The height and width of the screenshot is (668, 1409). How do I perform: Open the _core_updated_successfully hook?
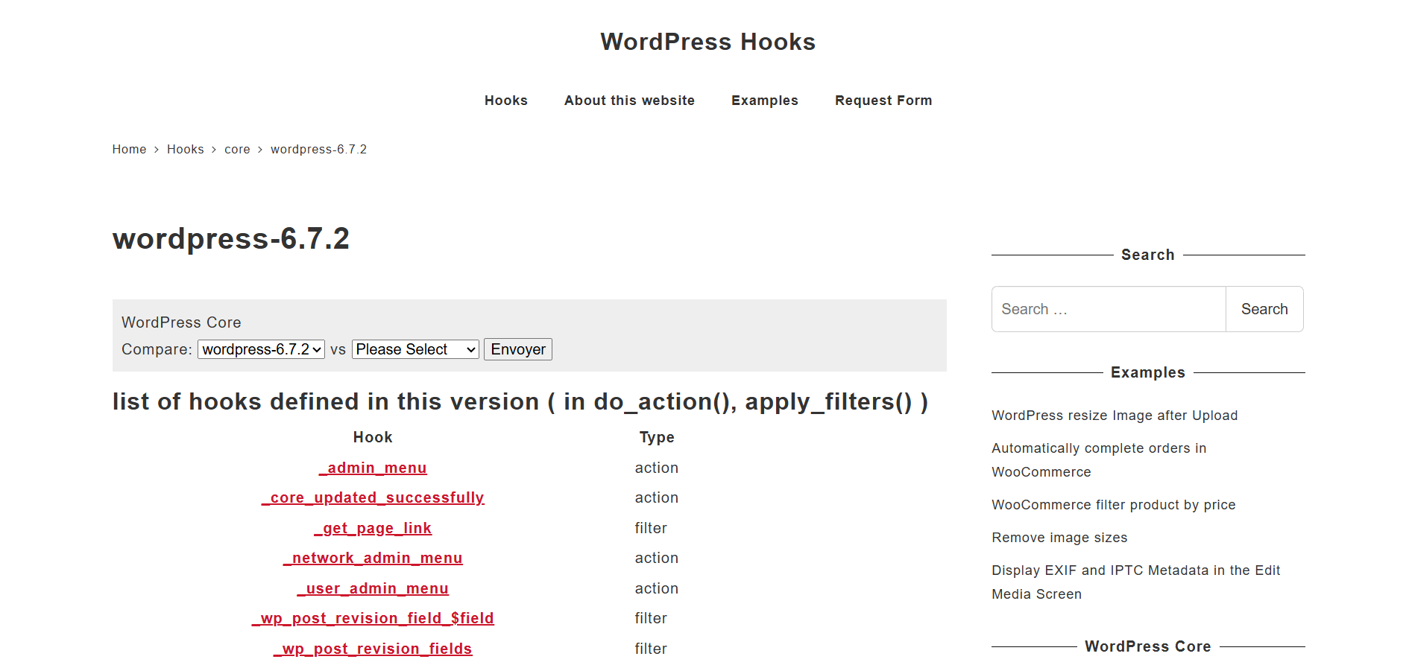(373, 497)
